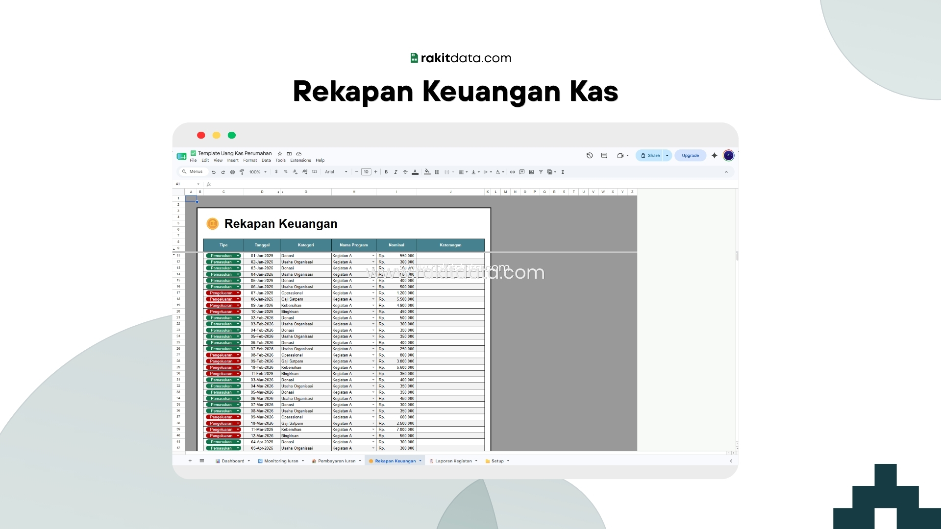This screenshot has width=941, height=529.
Task: Click the Google Sheets home logo
Action: (181, 156)
